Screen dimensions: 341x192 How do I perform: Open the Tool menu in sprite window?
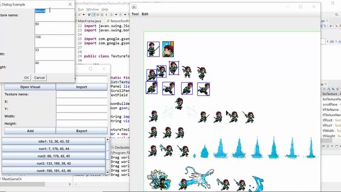[135, 14]
